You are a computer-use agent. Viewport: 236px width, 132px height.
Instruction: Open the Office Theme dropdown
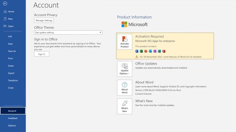tap(68, 33)
